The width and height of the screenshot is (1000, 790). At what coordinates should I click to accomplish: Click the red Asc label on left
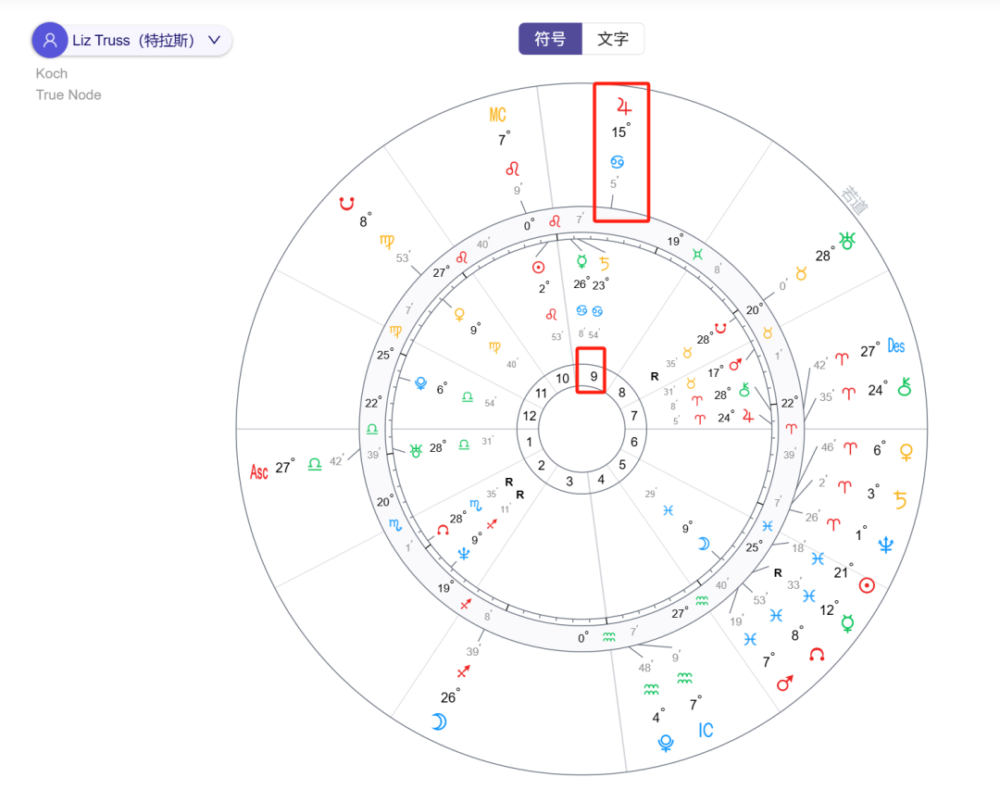259,471
